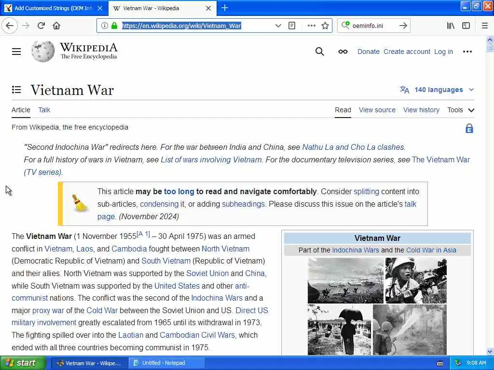Click page scrollbar up arrow
Screen dimensions: 494x370
click(490, 40)
